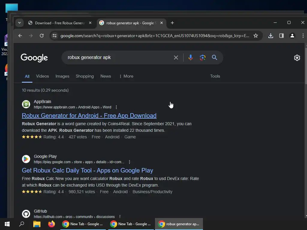
Task: Click 'Rating: 4.4' under AppBrain result
Action: (x=53, y=137)
